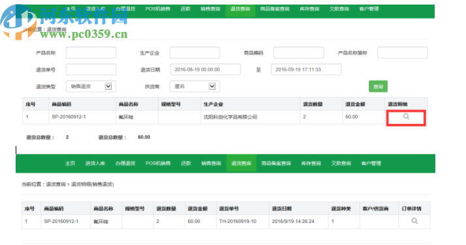This screenshot has height=245, width=466.
Task: Open 客户管理 tab above the query form
Action: (x=369, y=8)
